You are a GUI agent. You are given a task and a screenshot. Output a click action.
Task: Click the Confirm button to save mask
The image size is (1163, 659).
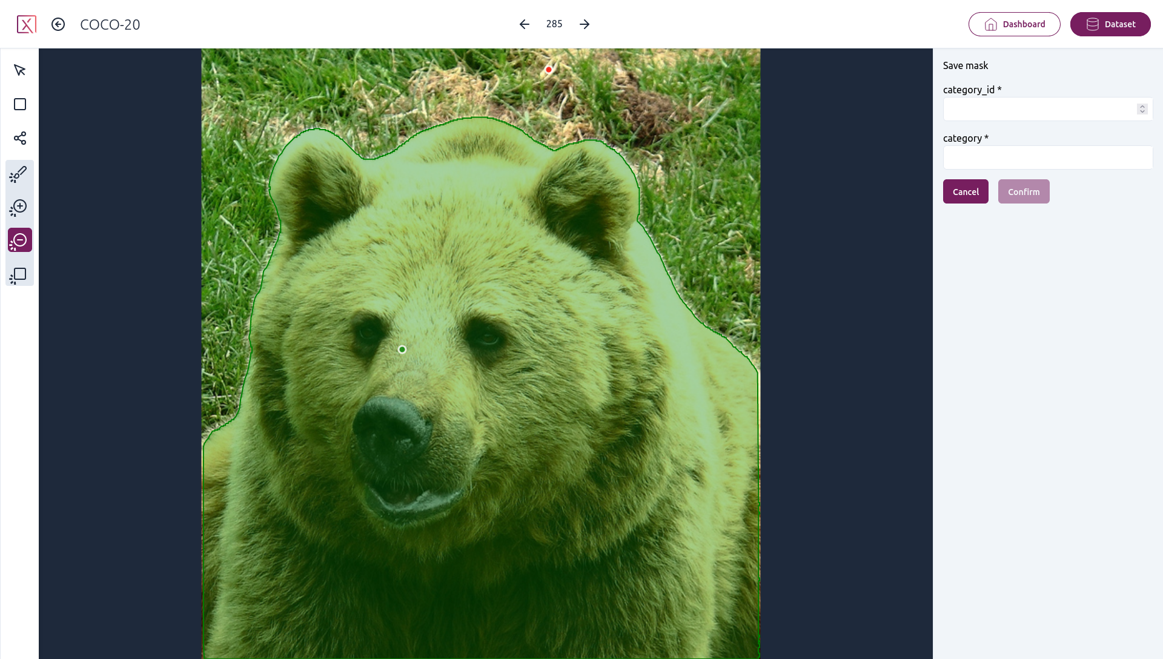[1024, 192]
